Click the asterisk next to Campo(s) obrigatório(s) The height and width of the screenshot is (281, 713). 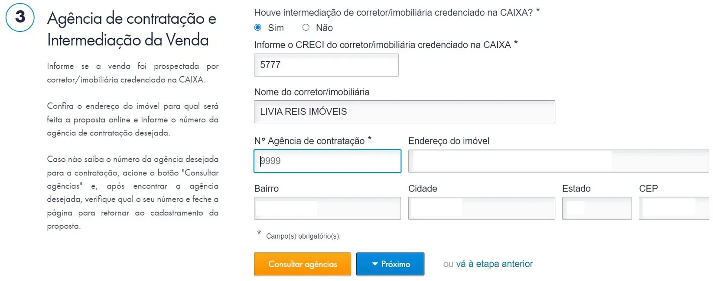(x=259, y=235)
